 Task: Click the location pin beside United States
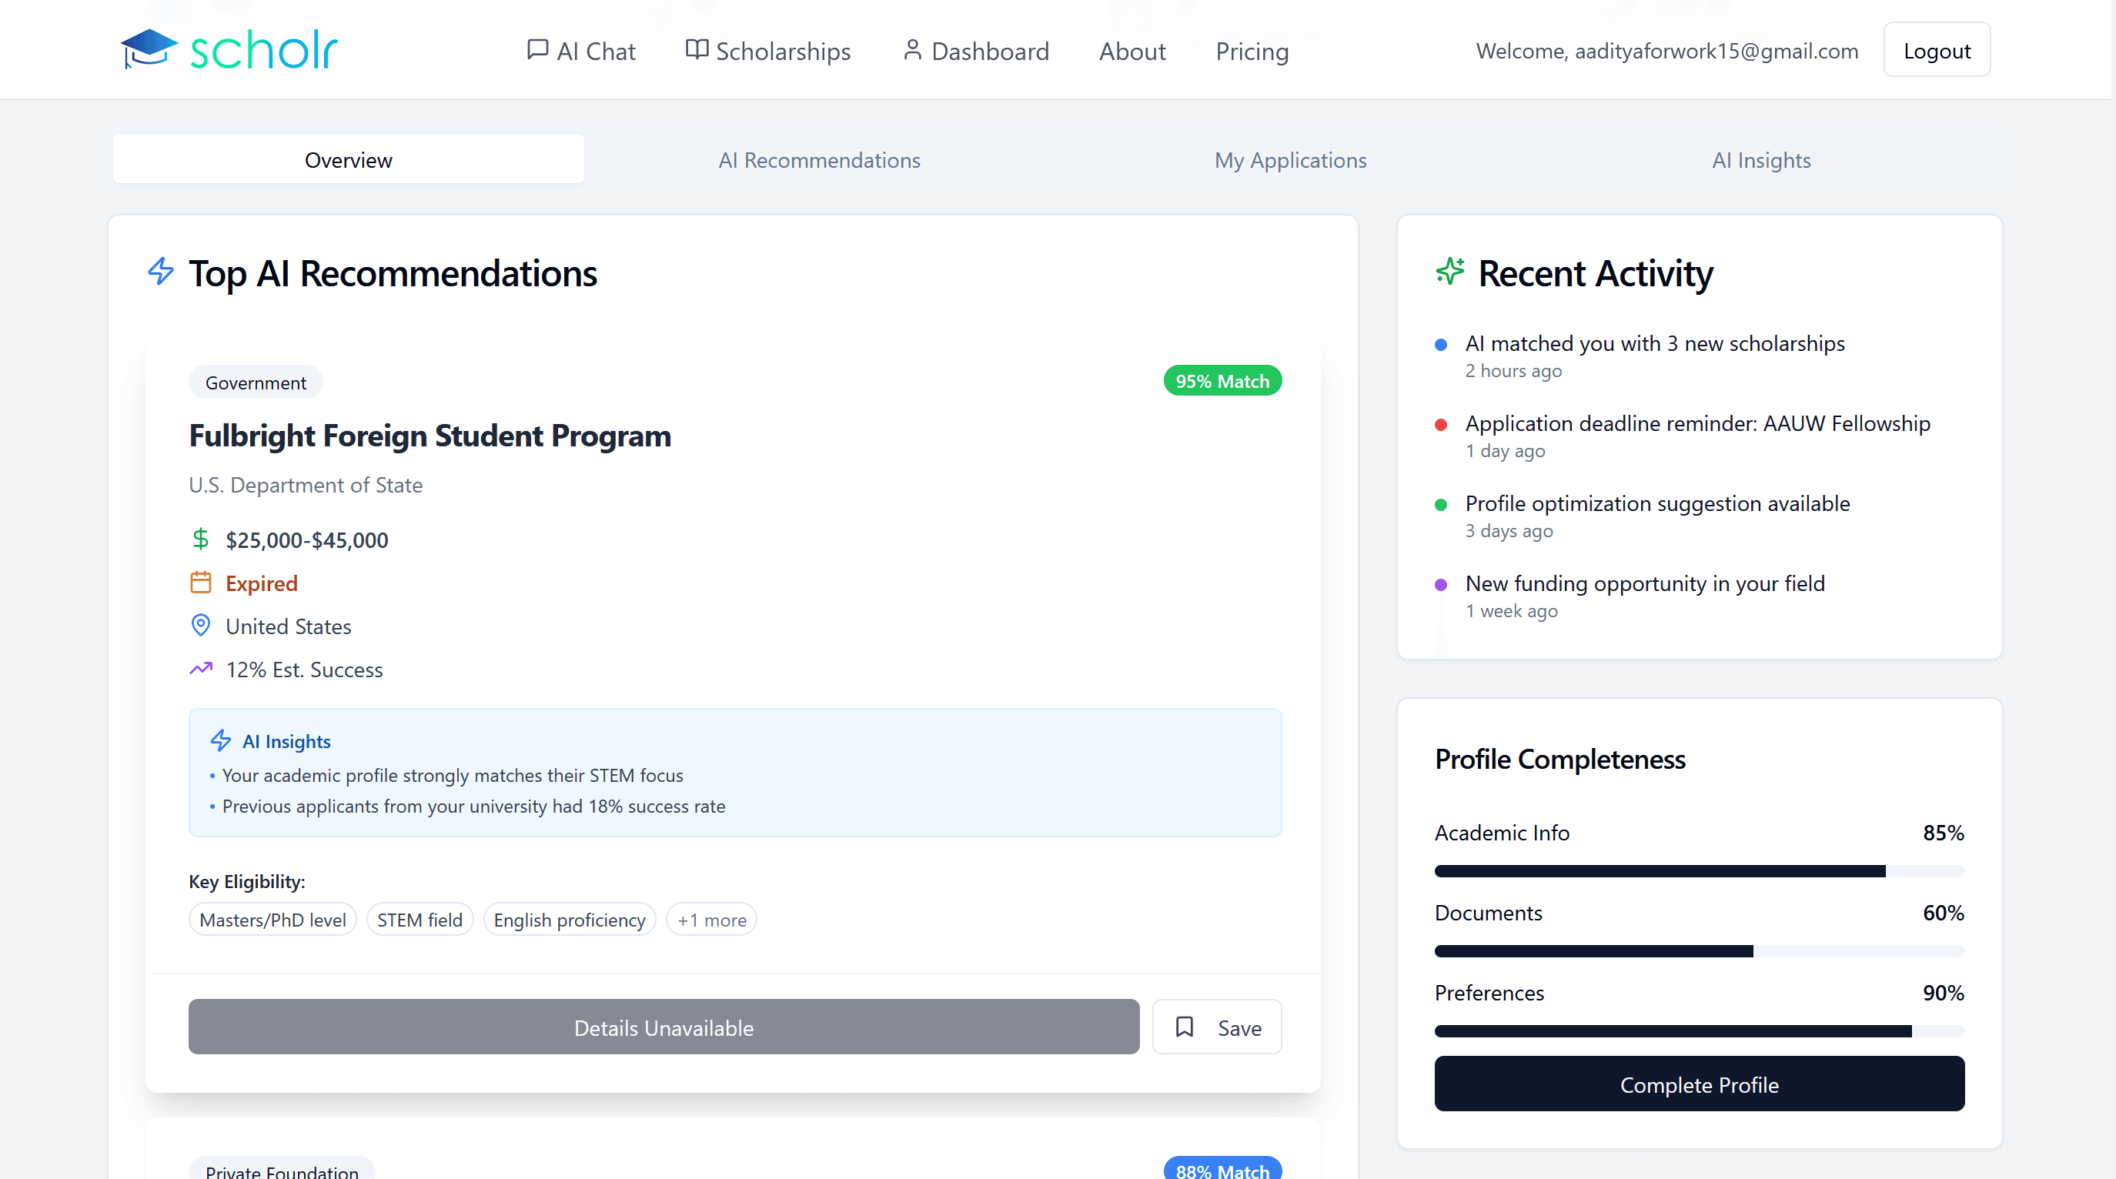click(x=200, y=626)
